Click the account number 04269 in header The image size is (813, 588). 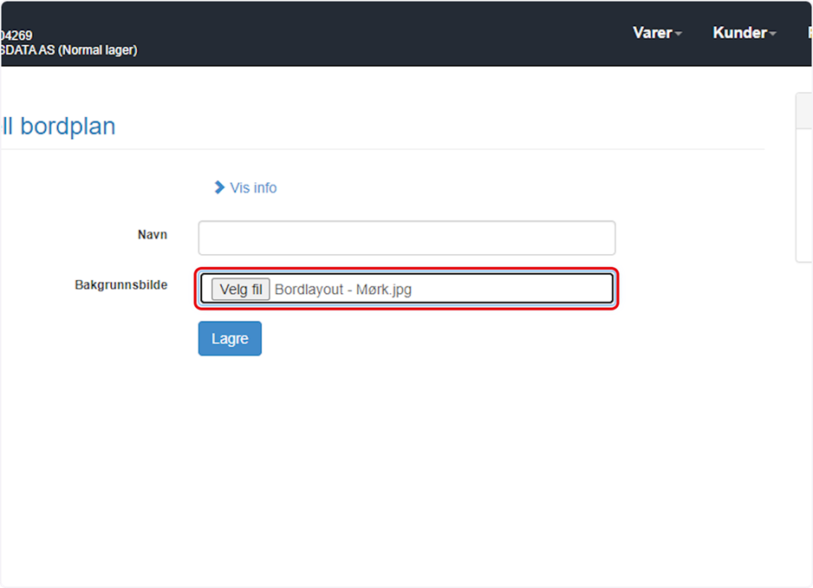[x=16, y=36]
